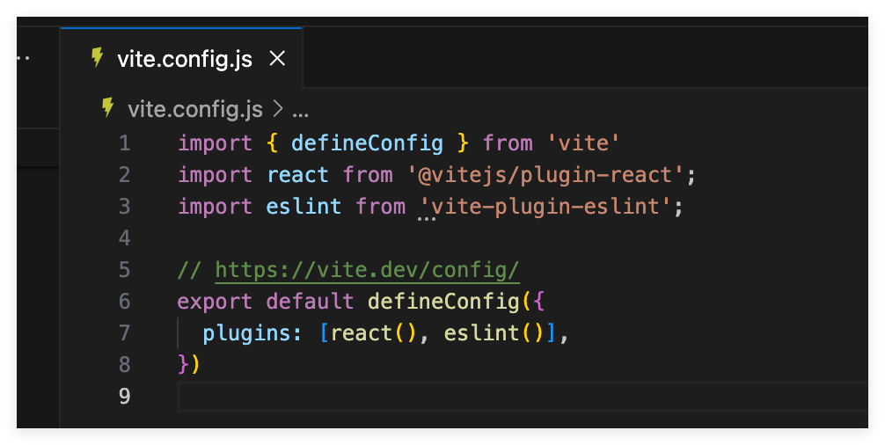The image size is (885, 445).
Task: Click the defineConfig import on line 1
Action: coord(367,143)
